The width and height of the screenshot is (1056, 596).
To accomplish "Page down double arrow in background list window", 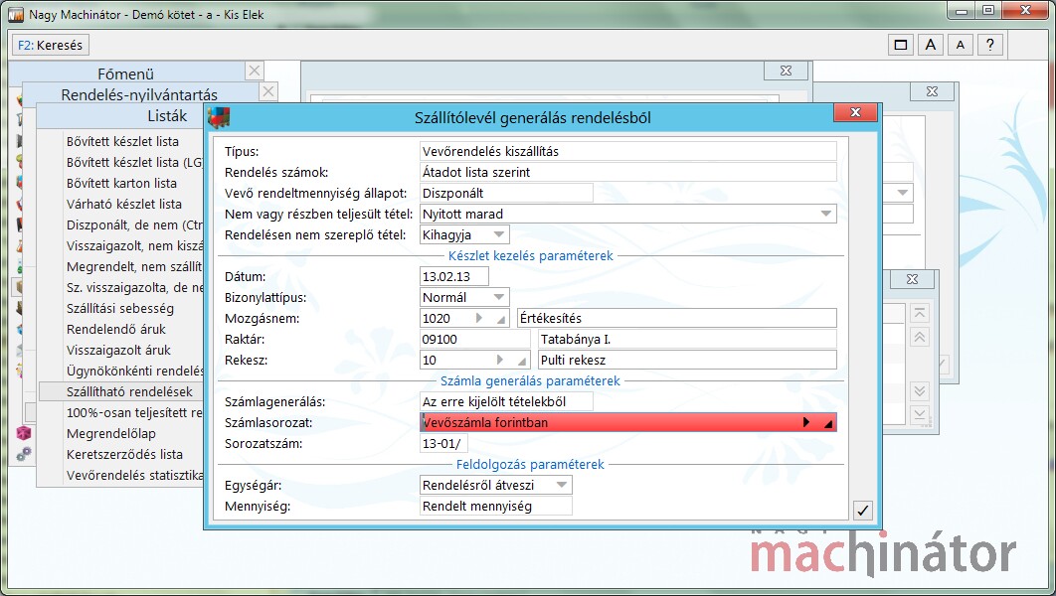I will click(920, 390).
